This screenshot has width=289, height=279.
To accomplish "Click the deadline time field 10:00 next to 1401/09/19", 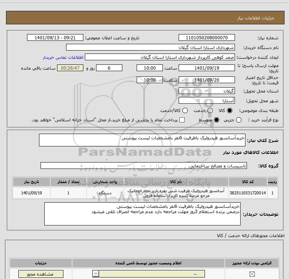I will tap(150, 68).
